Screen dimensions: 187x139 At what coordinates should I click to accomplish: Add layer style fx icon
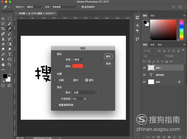(153, 137)
